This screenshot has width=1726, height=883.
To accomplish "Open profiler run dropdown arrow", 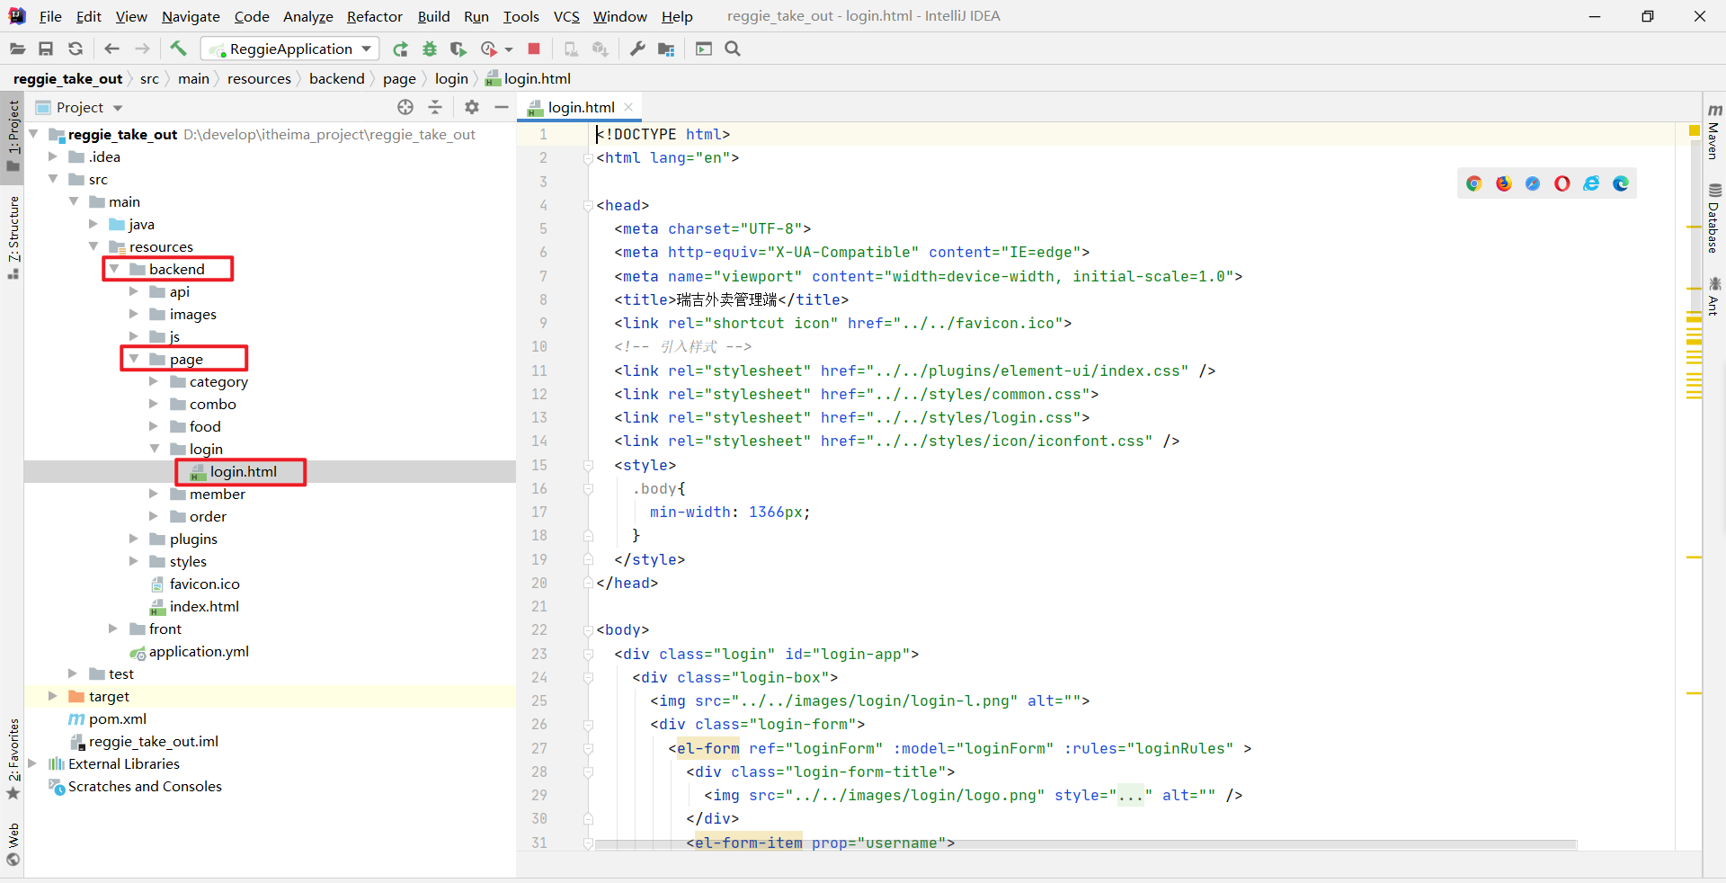I will click(509, 49).
